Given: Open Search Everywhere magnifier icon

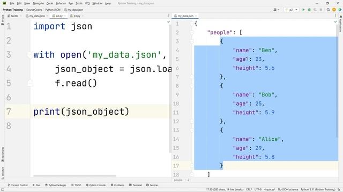Looking at the screenshot, I should click(328, 10).
